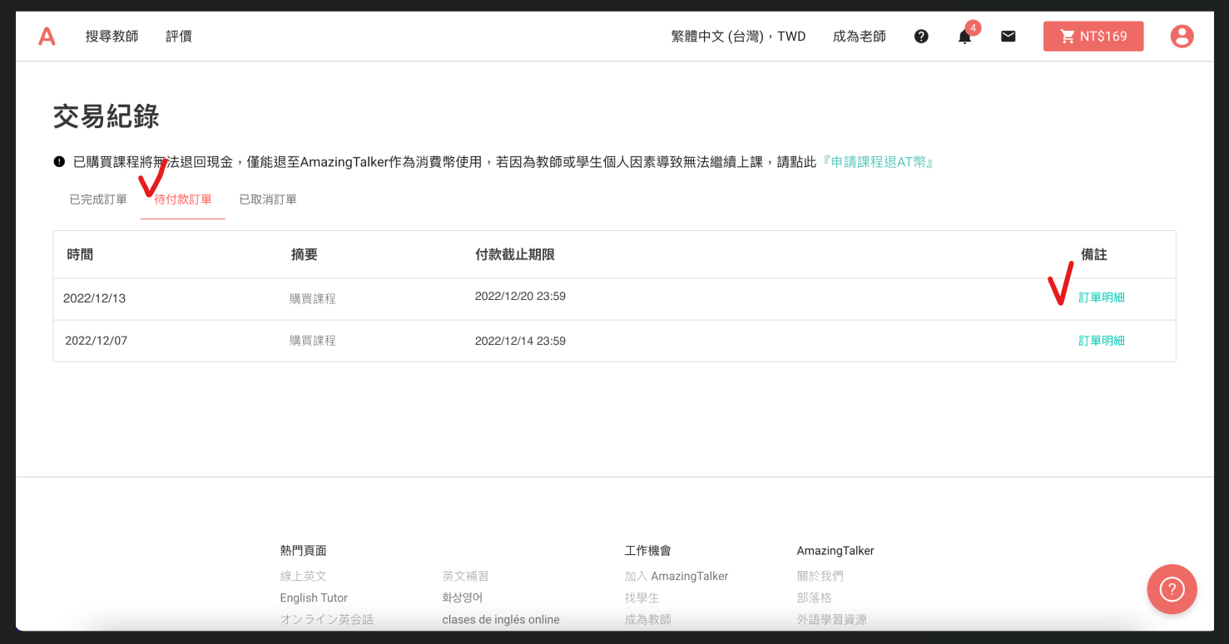The height and width of the screenshot is (644, 1229).
Task: Open the help question mark icon in header
Action: coord(921,36)
